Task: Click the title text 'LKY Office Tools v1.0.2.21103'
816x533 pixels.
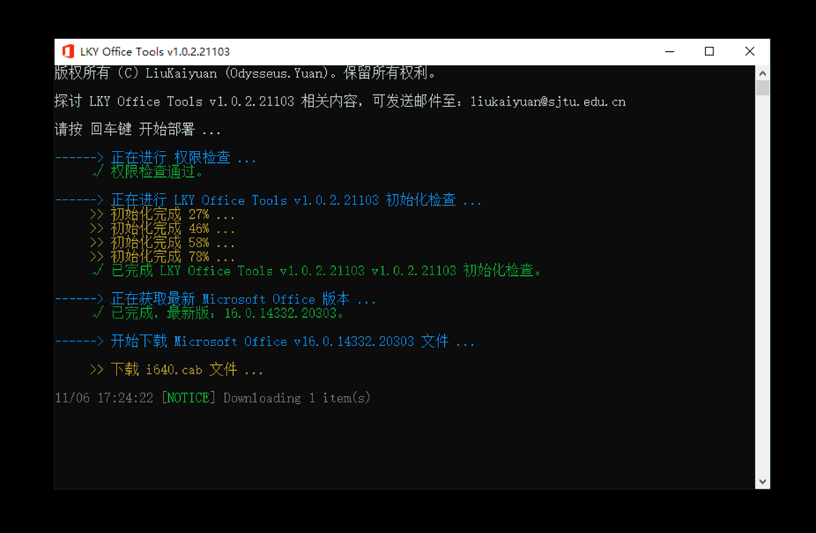Action: [x=155, y=52]
